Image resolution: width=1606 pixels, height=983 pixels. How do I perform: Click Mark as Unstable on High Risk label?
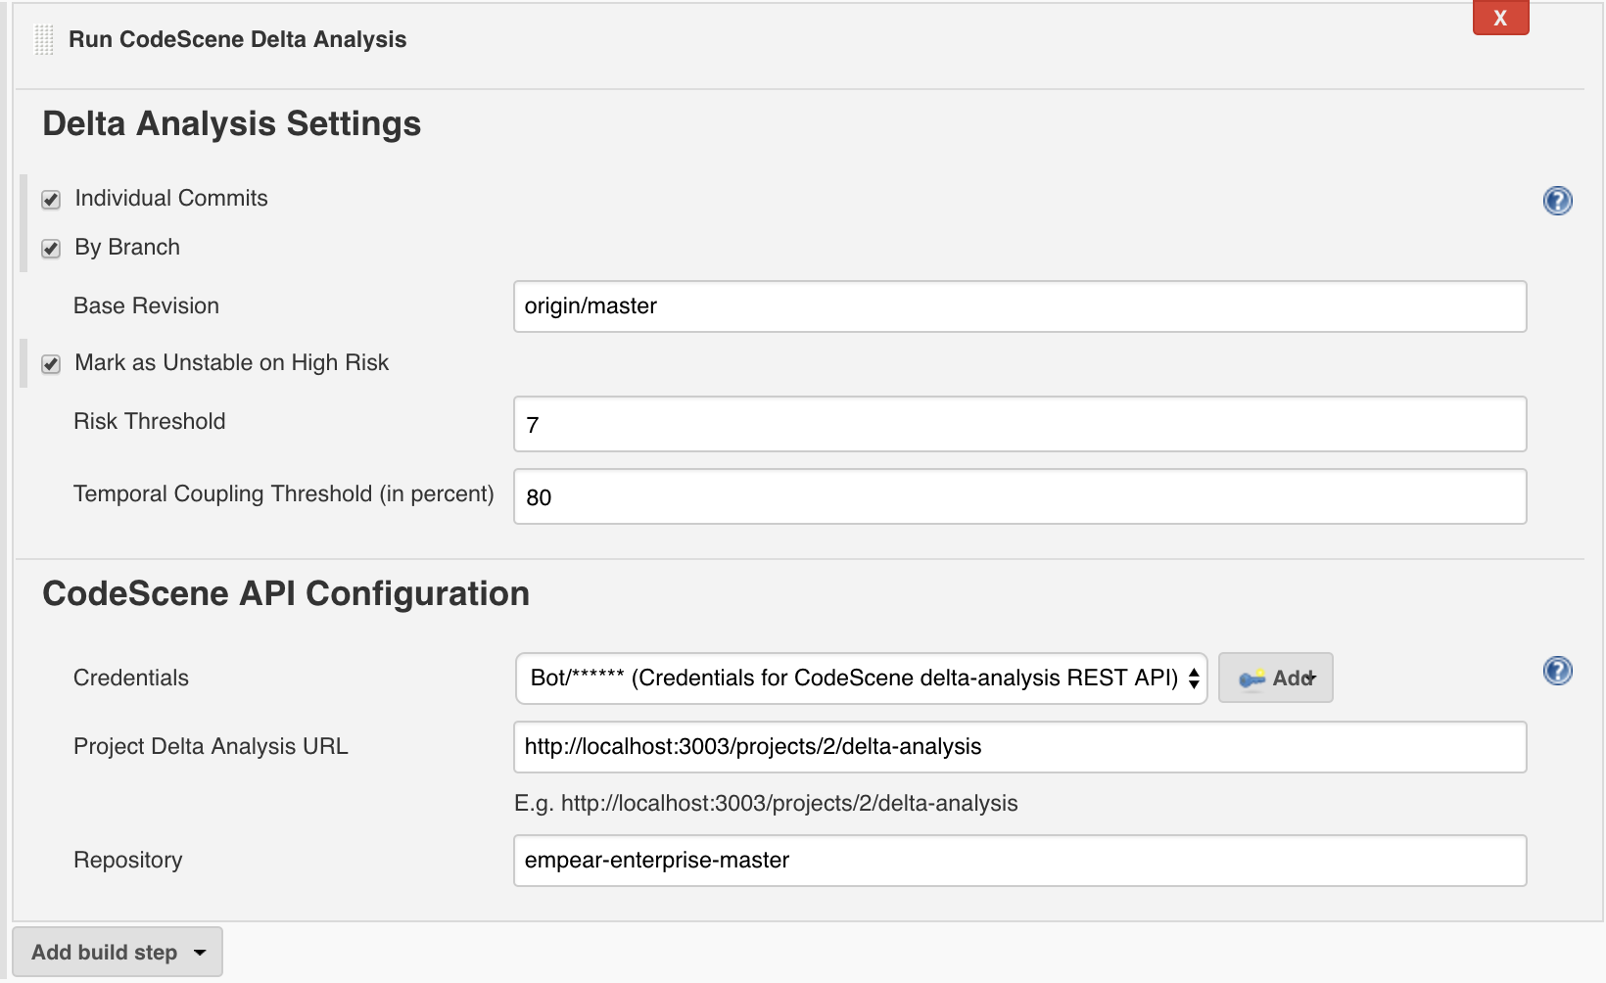tap(232, 363)
